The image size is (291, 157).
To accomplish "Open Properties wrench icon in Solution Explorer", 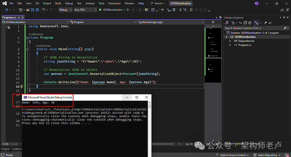I will 265,23.
